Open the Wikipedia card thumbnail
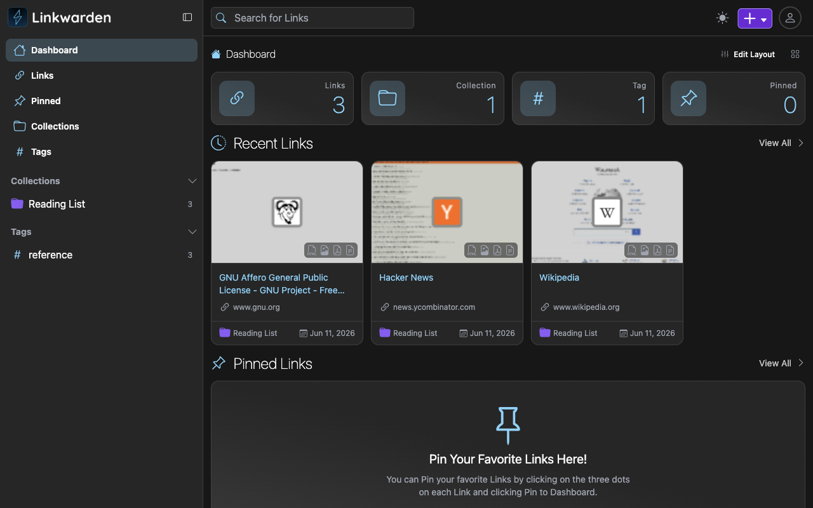 (607, 212)
